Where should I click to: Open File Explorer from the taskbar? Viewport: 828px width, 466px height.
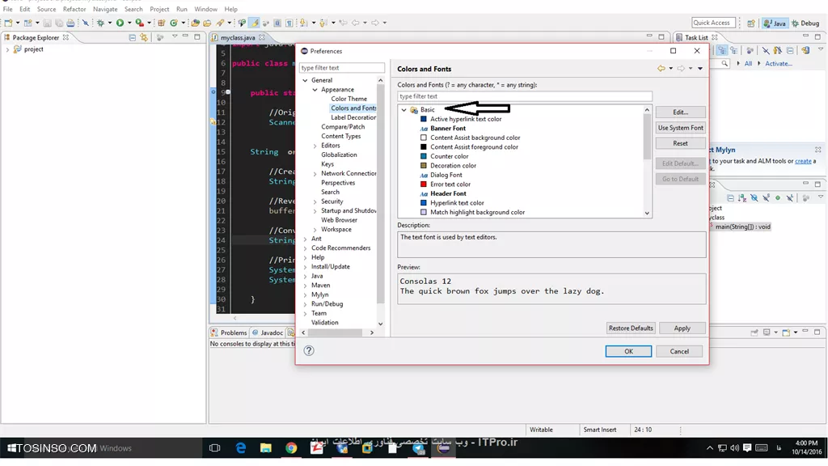(x=265, y=448)
